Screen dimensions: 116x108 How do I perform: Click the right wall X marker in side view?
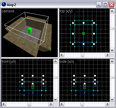95,86
